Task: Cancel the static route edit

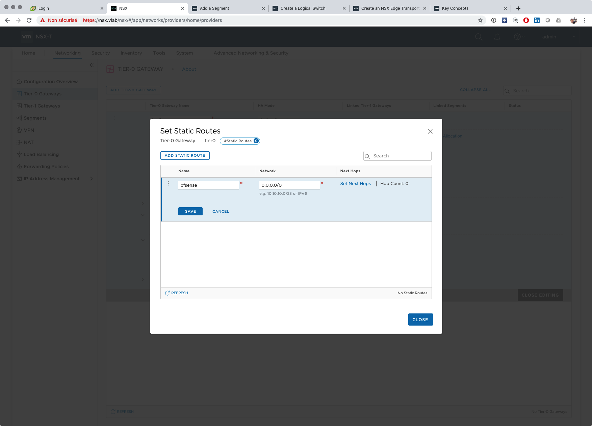Action: click(x=221, y=211)
